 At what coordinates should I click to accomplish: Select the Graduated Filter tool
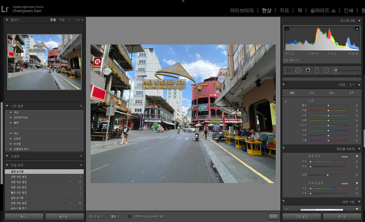click(317, 70)
